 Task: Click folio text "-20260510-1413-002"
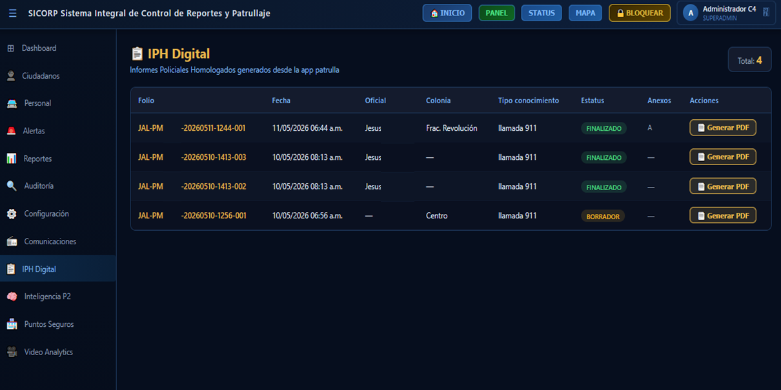click(x=214, y=186)
